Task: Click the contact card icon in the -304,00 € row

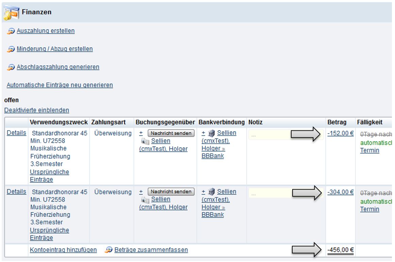Action: 145,199
